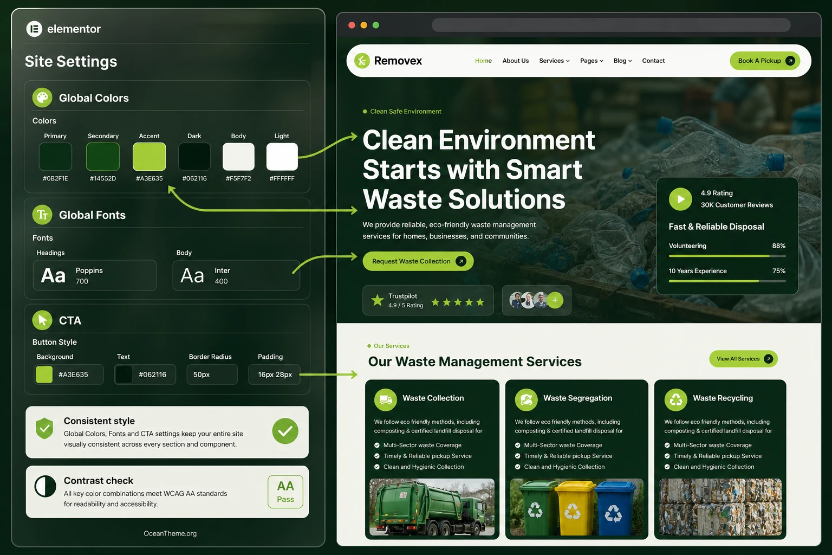Open the Global Fonts typography icon
Viewport: 832px width, 555px height.
(x=42, y=215)
